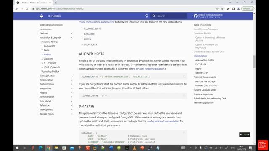
Task: Expand the Data Model section chevron
Action: pos(71,101)
